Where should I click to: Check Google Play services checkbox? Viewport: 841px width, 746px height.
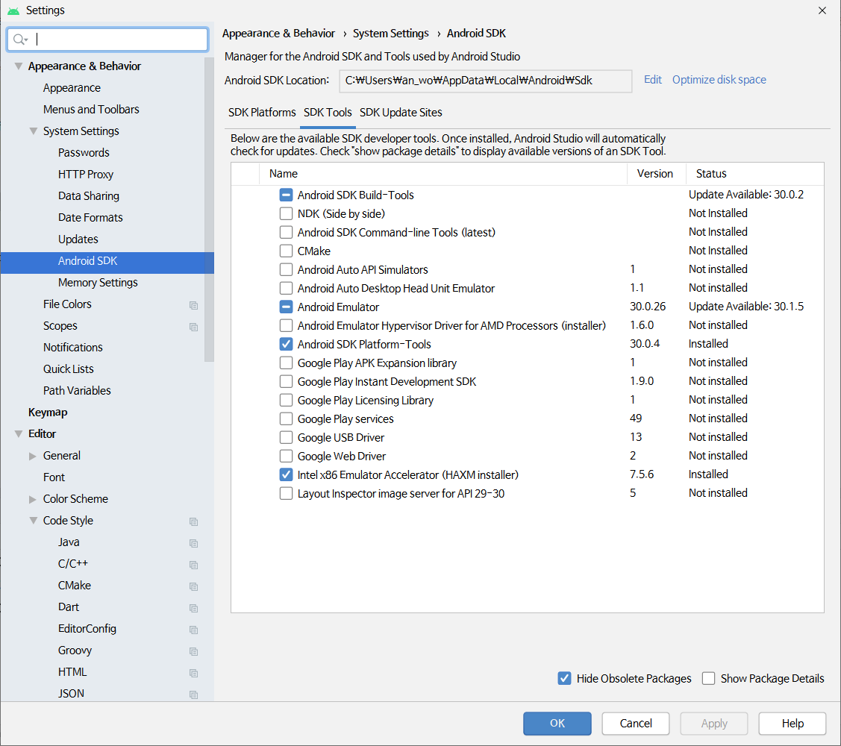(x=286, y=419)
